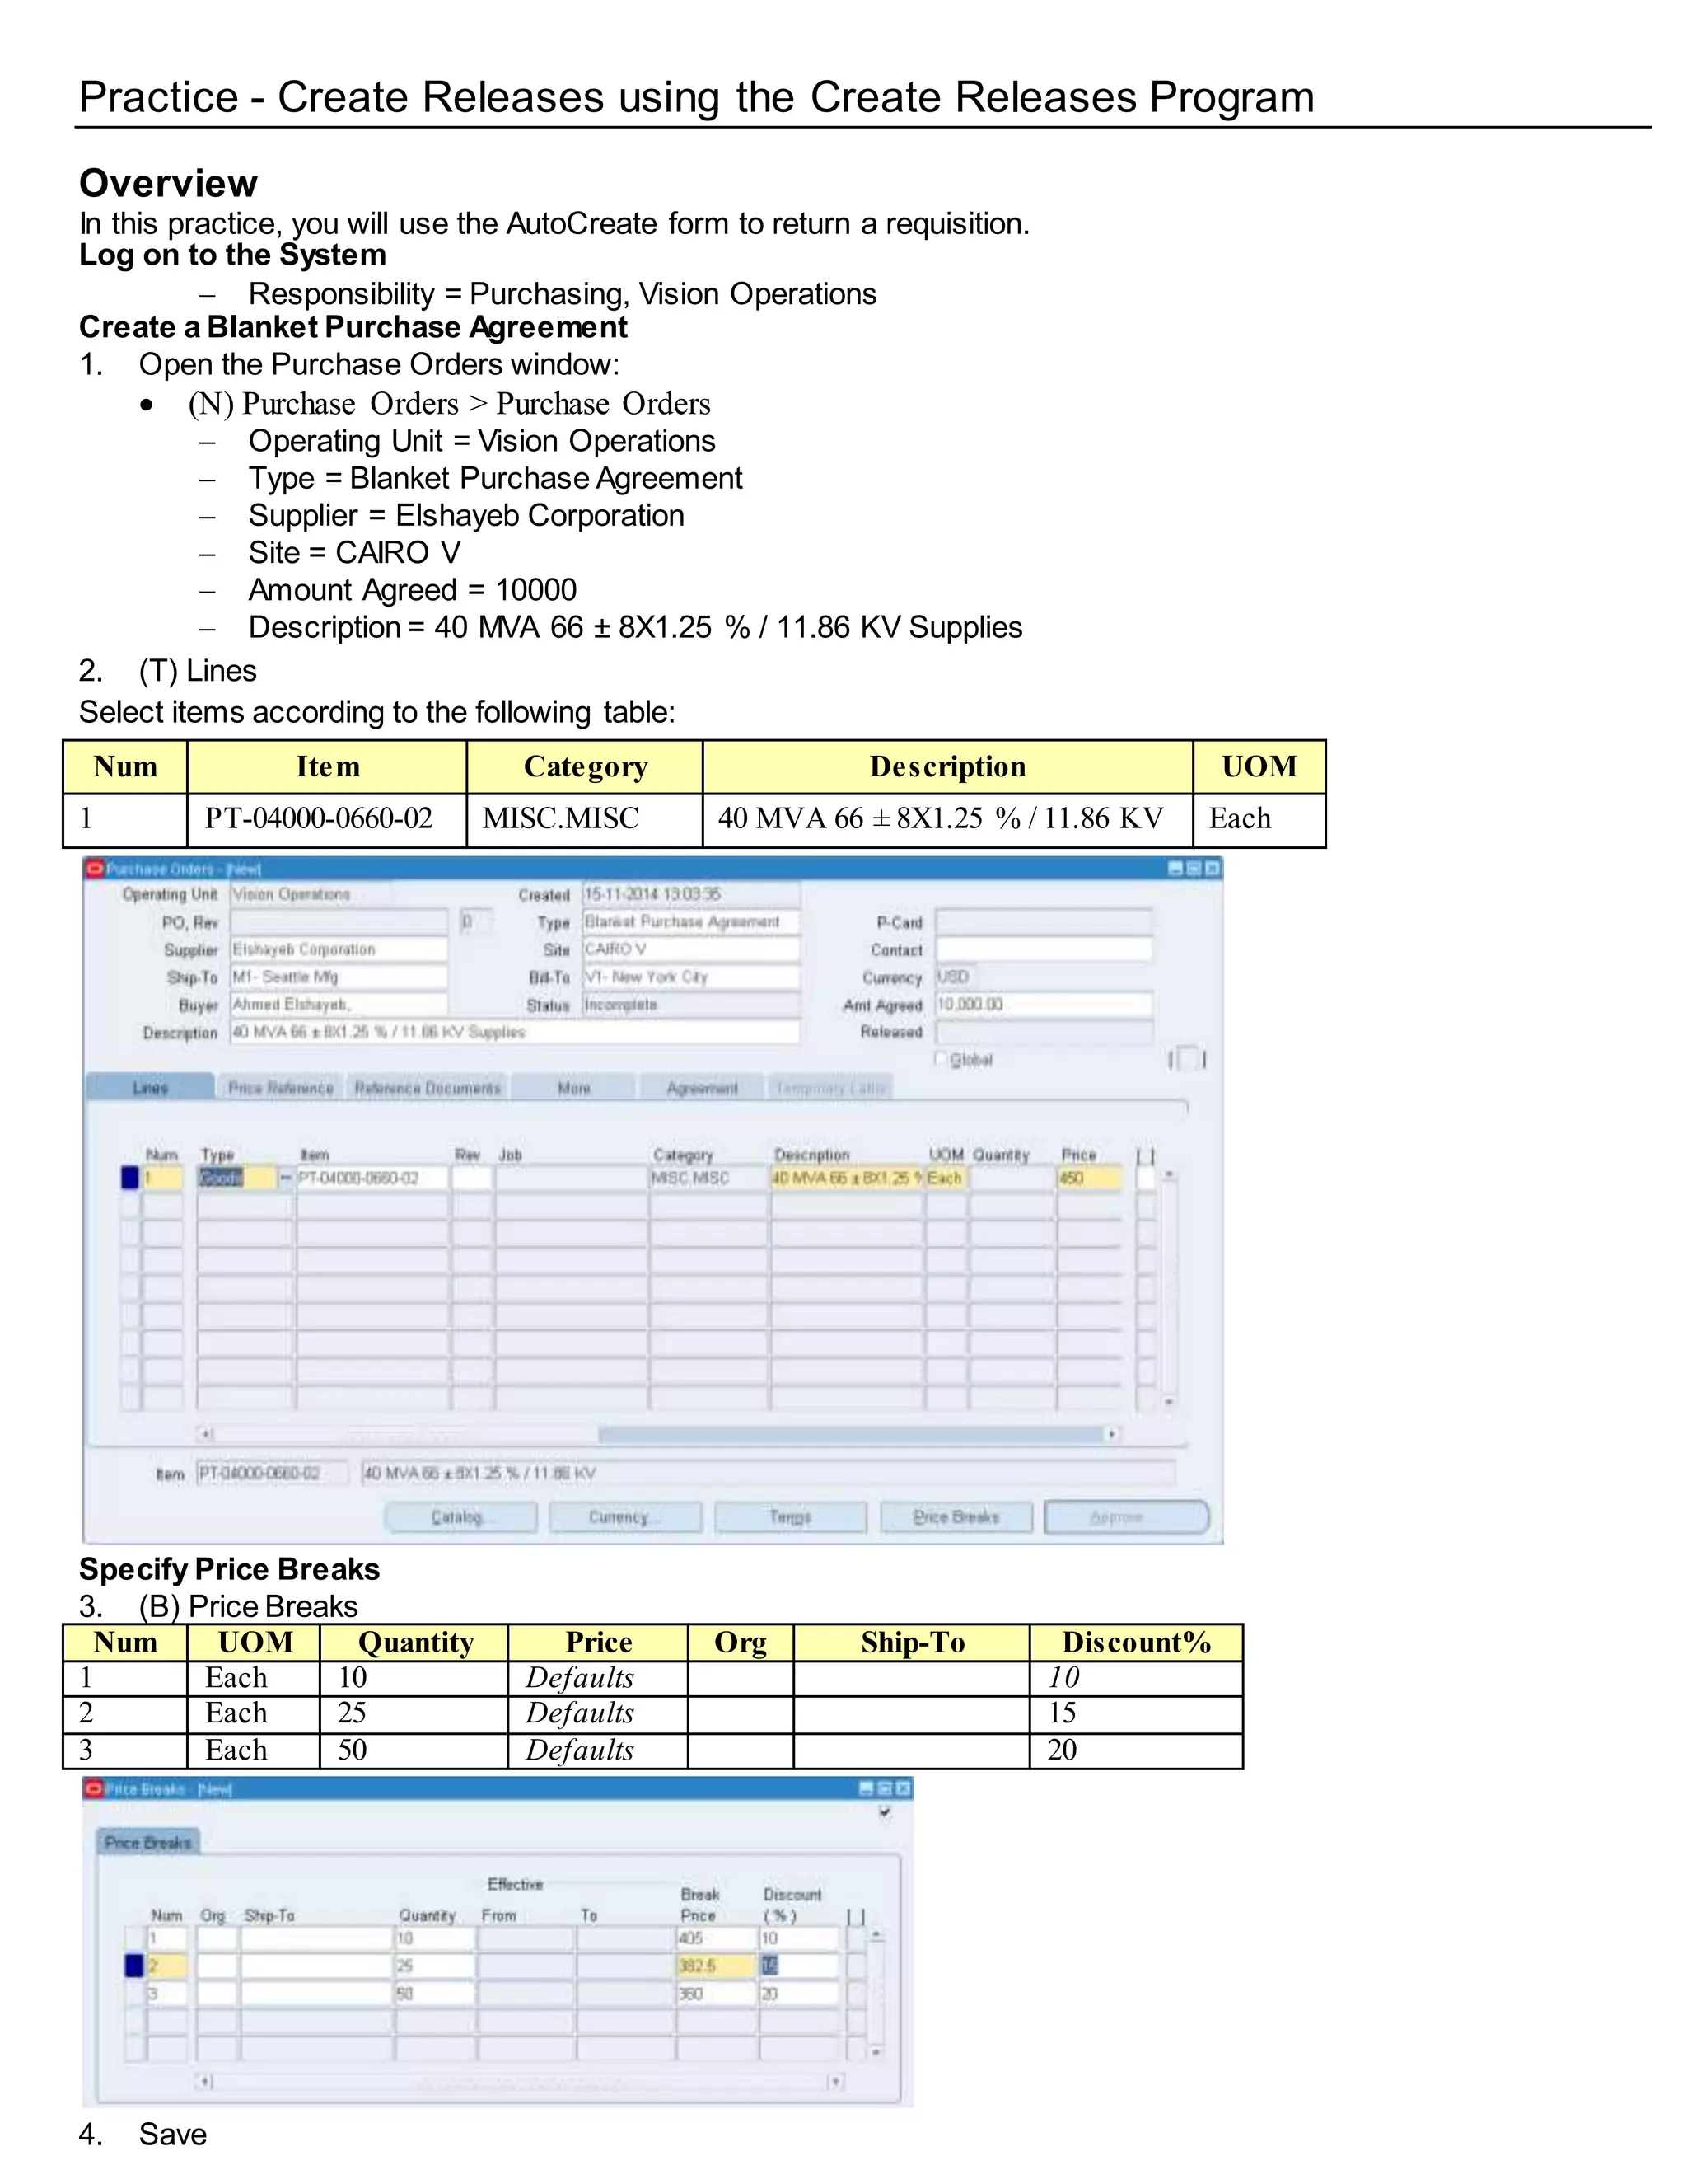This screenshot has width=1687, height=2184.
Task: Toggle the Global checkbox
Action: click(942, 1058)
